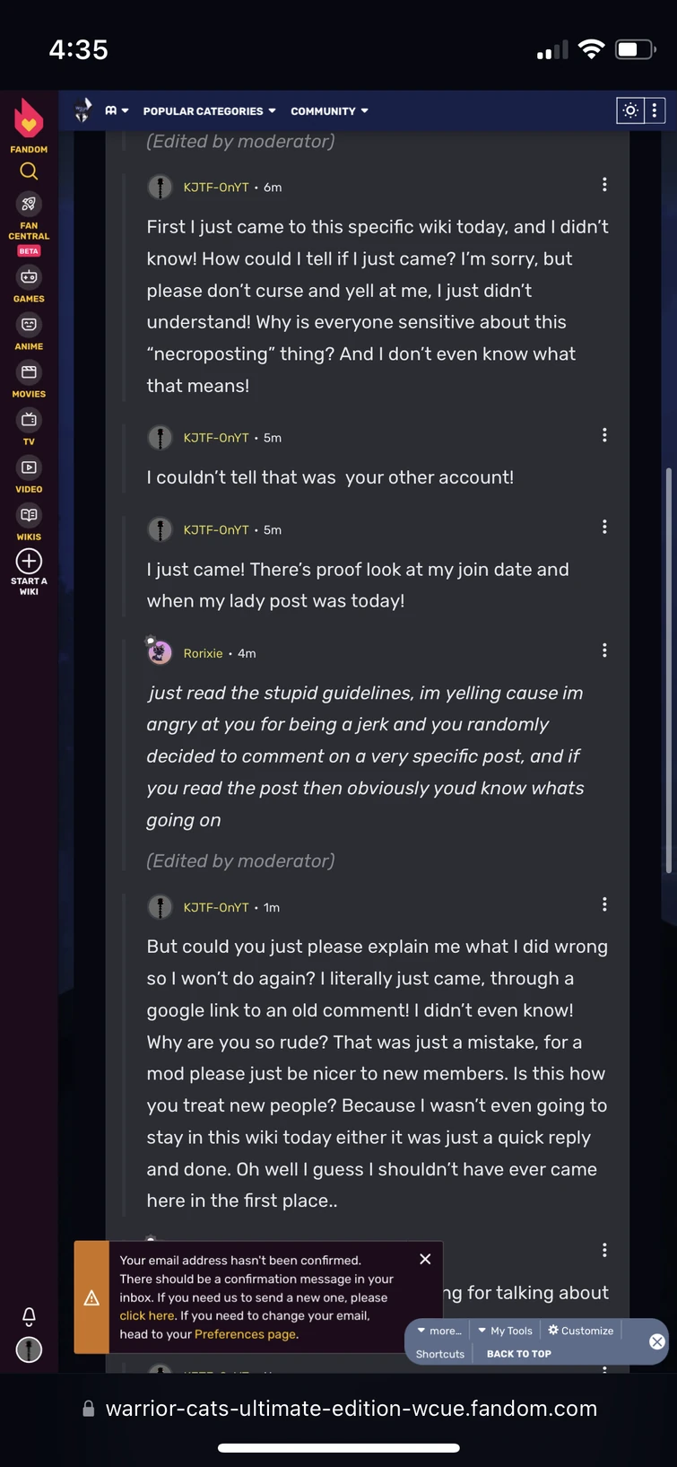The image size is (677, 1467).
Task: Select the Anime sidebar icon
Action: click(x=28, y=326)
